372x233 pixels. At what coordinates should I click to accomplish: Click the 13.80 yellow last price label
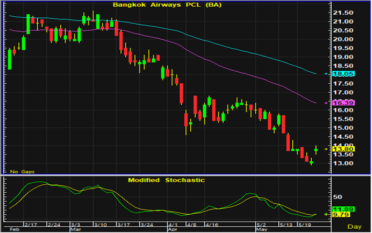click(x=344, y=149)
